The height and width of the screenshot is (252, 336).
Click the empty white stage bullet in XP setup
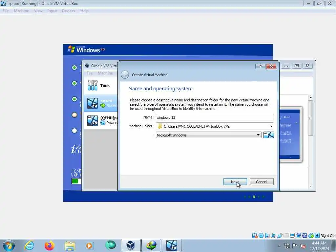74,131
